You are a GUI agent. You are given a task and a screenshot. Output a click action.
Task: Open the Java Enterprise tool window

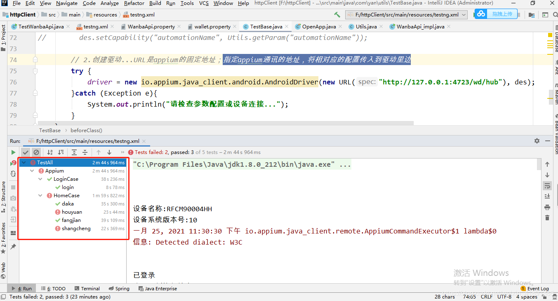(x=158, y=289)
